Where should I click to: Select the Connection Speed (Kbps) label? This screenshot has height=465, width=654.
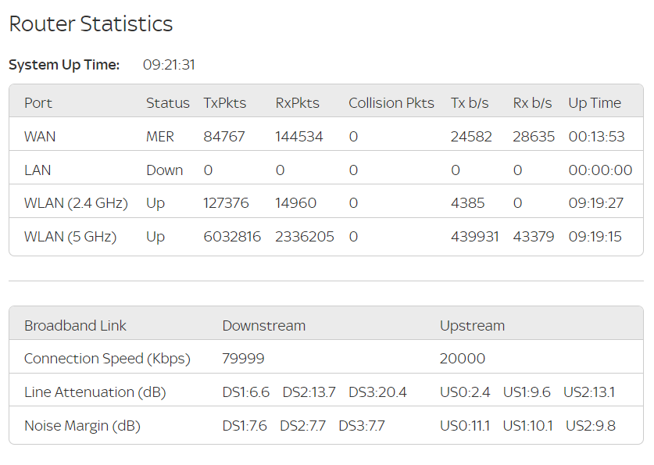[107, 359]
